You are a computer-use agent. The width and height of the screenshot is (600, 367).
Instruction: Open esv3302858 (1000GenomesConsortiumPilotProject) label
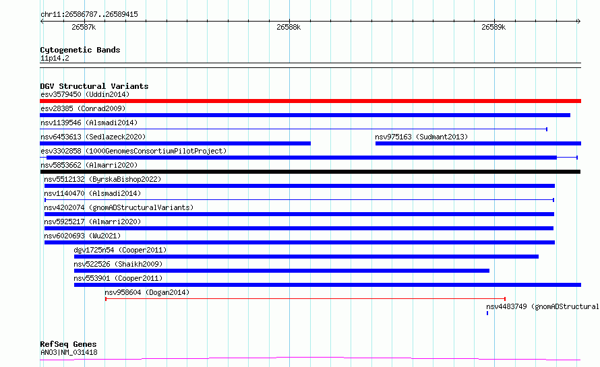tap(133, 151)
